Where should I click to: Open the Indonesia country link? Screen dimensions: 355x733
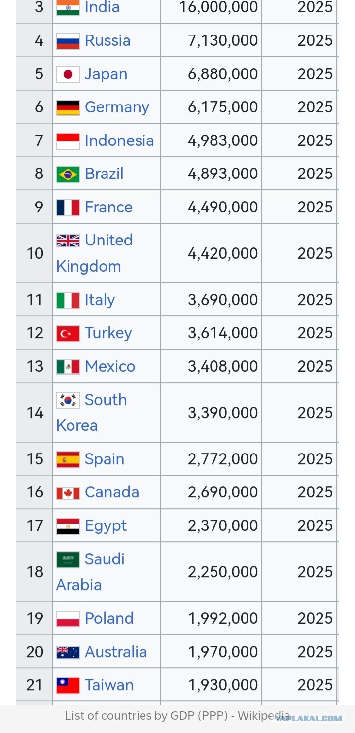tap(119, 140)
